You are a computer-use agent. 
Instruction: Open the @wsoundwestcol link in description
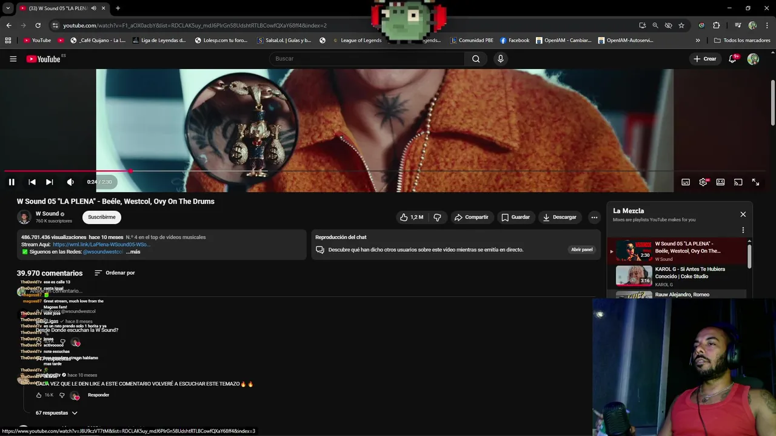(102, 251)
